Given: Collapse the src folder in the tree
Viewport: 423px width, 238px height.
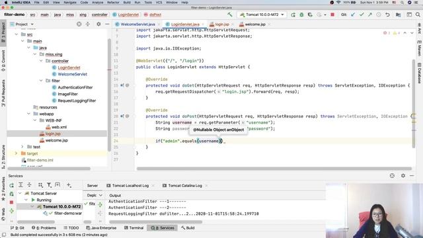Looking at the screenshot, I should (x=17, y=34).
